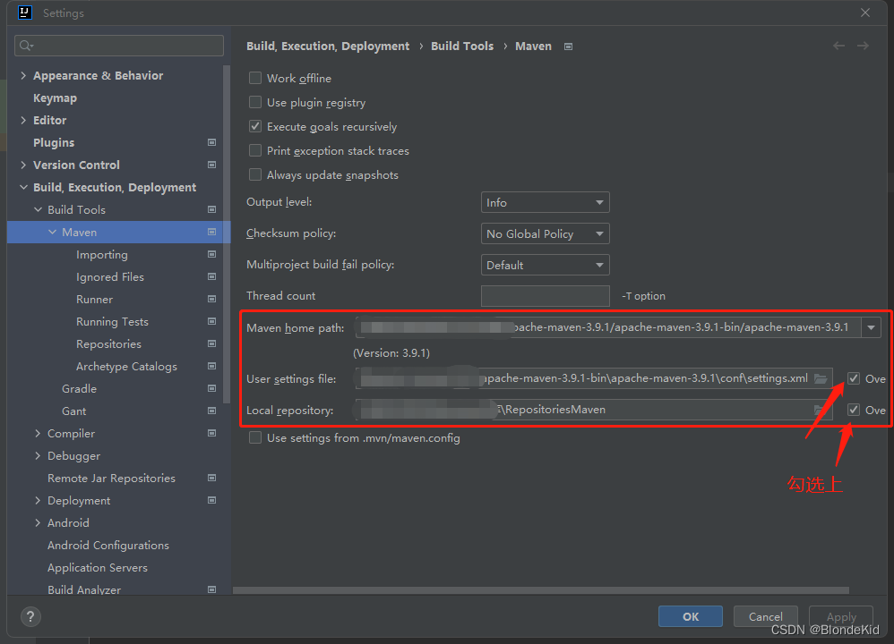Viewport: 894px width, 644px height.
Task: Open the help question mark button
Action: tap(30, 616)
